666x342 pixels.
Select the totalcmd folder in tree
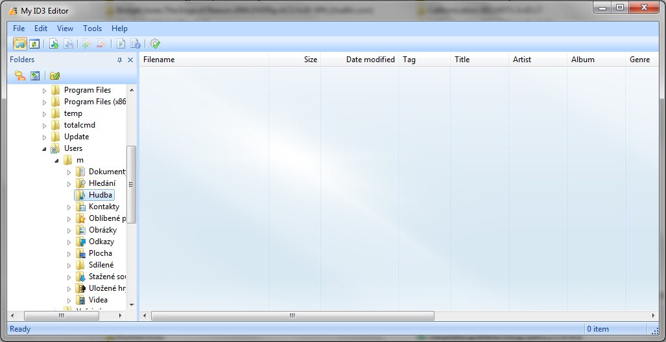79,125
